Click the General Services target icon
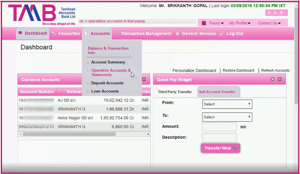The image size is (300, 174). (177, 33)
